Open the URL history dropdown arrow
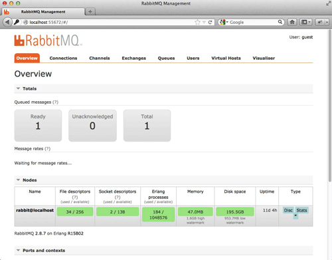The height and width of the screenshot is (260, 332). click(x=204, y=22)
